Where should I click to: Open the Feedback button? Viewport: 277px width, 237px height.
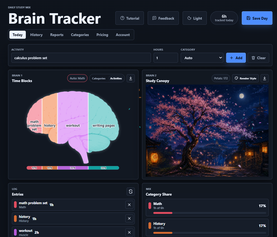click(x=163, y=18)
